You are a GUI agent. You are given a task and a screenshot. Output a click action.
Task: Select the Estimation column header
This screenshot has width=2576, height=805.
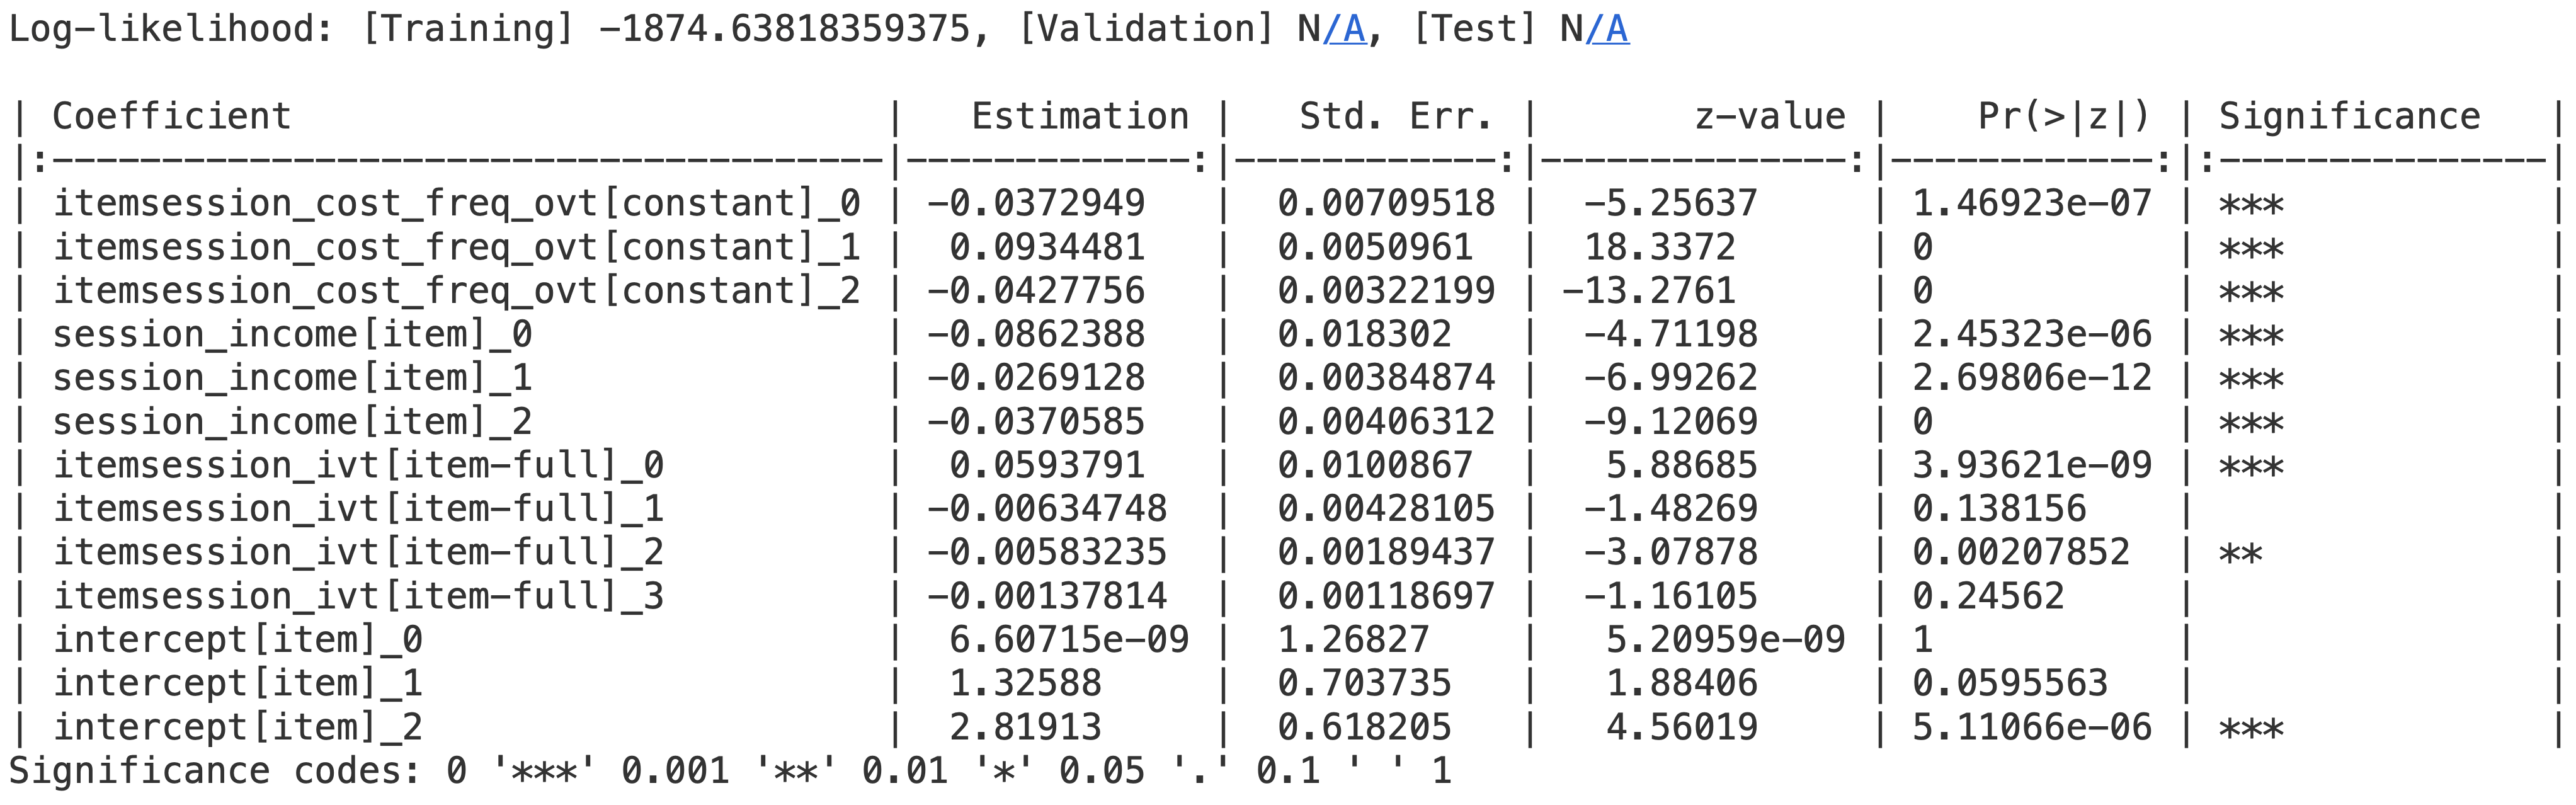coord(1080,116)
